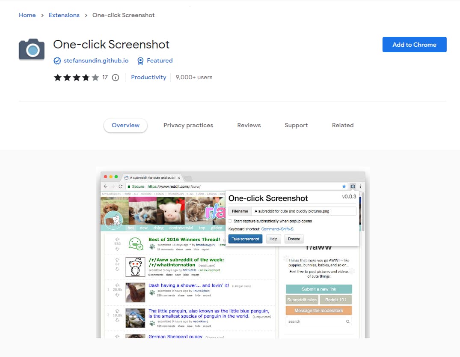Open the Chrome three-dot menu

361,186
